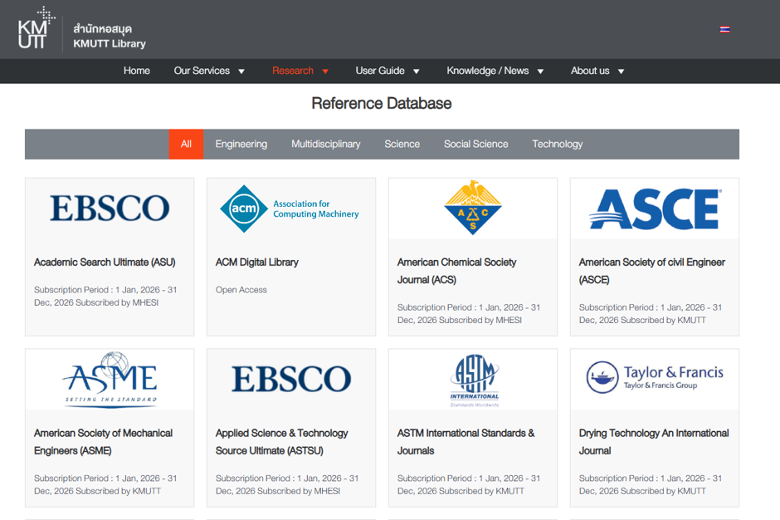This screenshot has width=780, height=520.
Task: Open the User Guide menu
Action: click(x=380, y=71)
